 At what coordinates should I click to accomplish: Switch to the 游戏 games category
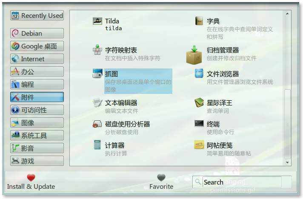(37, 161)
